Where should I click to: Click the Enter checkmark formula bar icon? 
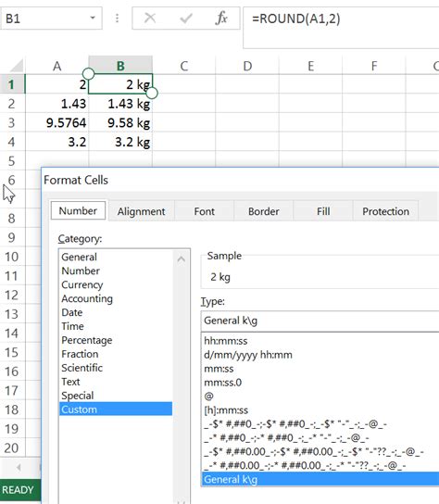186,18
